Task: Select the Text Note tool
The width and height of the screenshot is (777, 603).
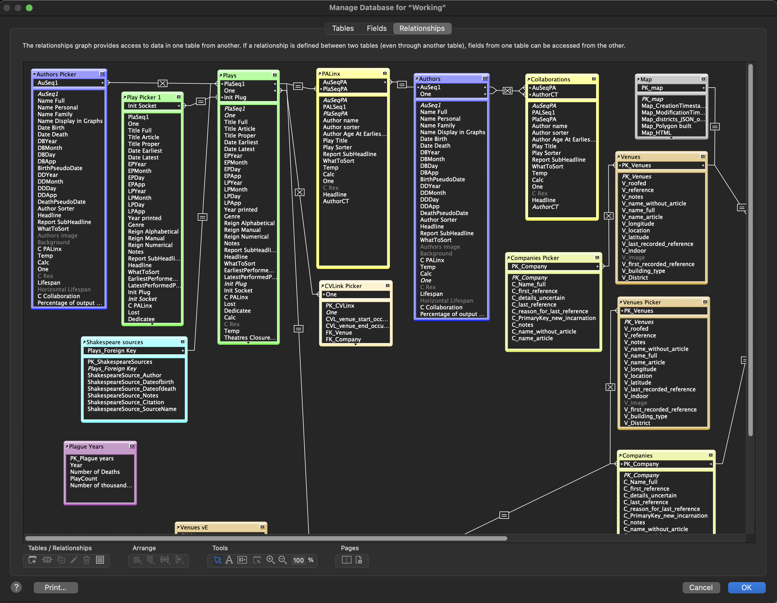Action: point(230,560)
